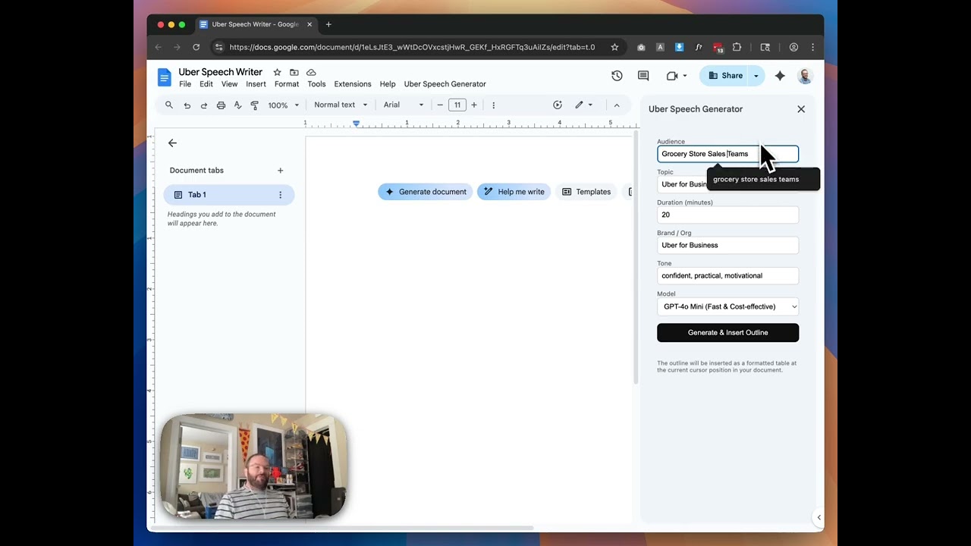Click the Chrome address bar URL
Screen dimensions: 971x546
click(x=412, y=47)
